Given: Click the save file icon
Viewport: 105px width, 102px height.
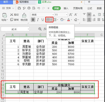Looking at the screenshot, I should click(19, 8).
